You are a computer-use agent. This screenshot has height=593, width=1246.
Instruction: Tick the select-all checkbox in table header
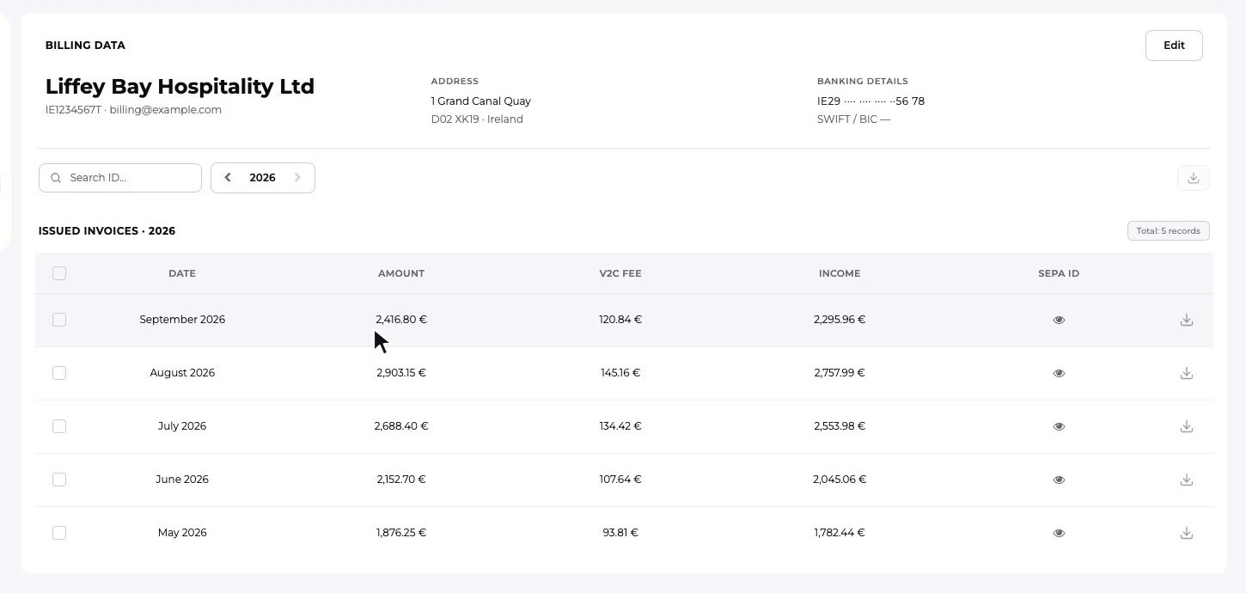tap(59, 273)
